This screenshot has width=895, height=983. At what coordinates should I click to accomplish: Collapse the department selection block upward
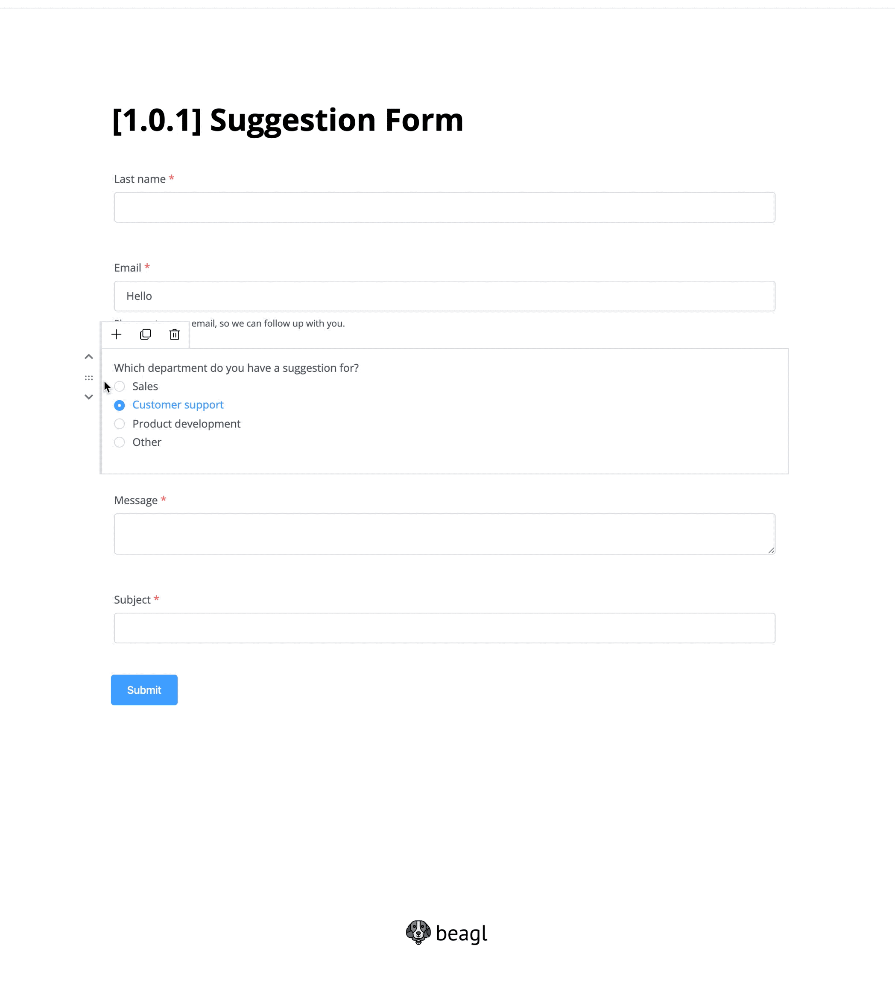(88, 357)
